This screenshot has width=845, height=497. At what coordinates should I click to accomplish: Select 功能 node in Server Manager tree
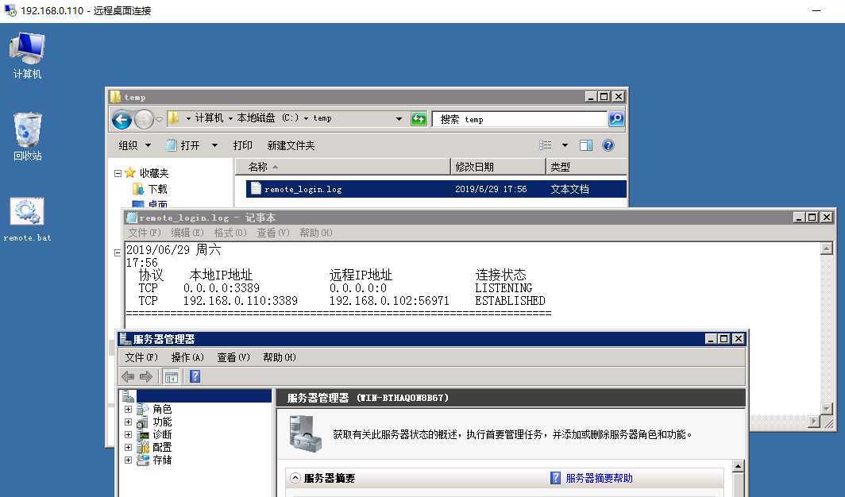tap(162, 422)
